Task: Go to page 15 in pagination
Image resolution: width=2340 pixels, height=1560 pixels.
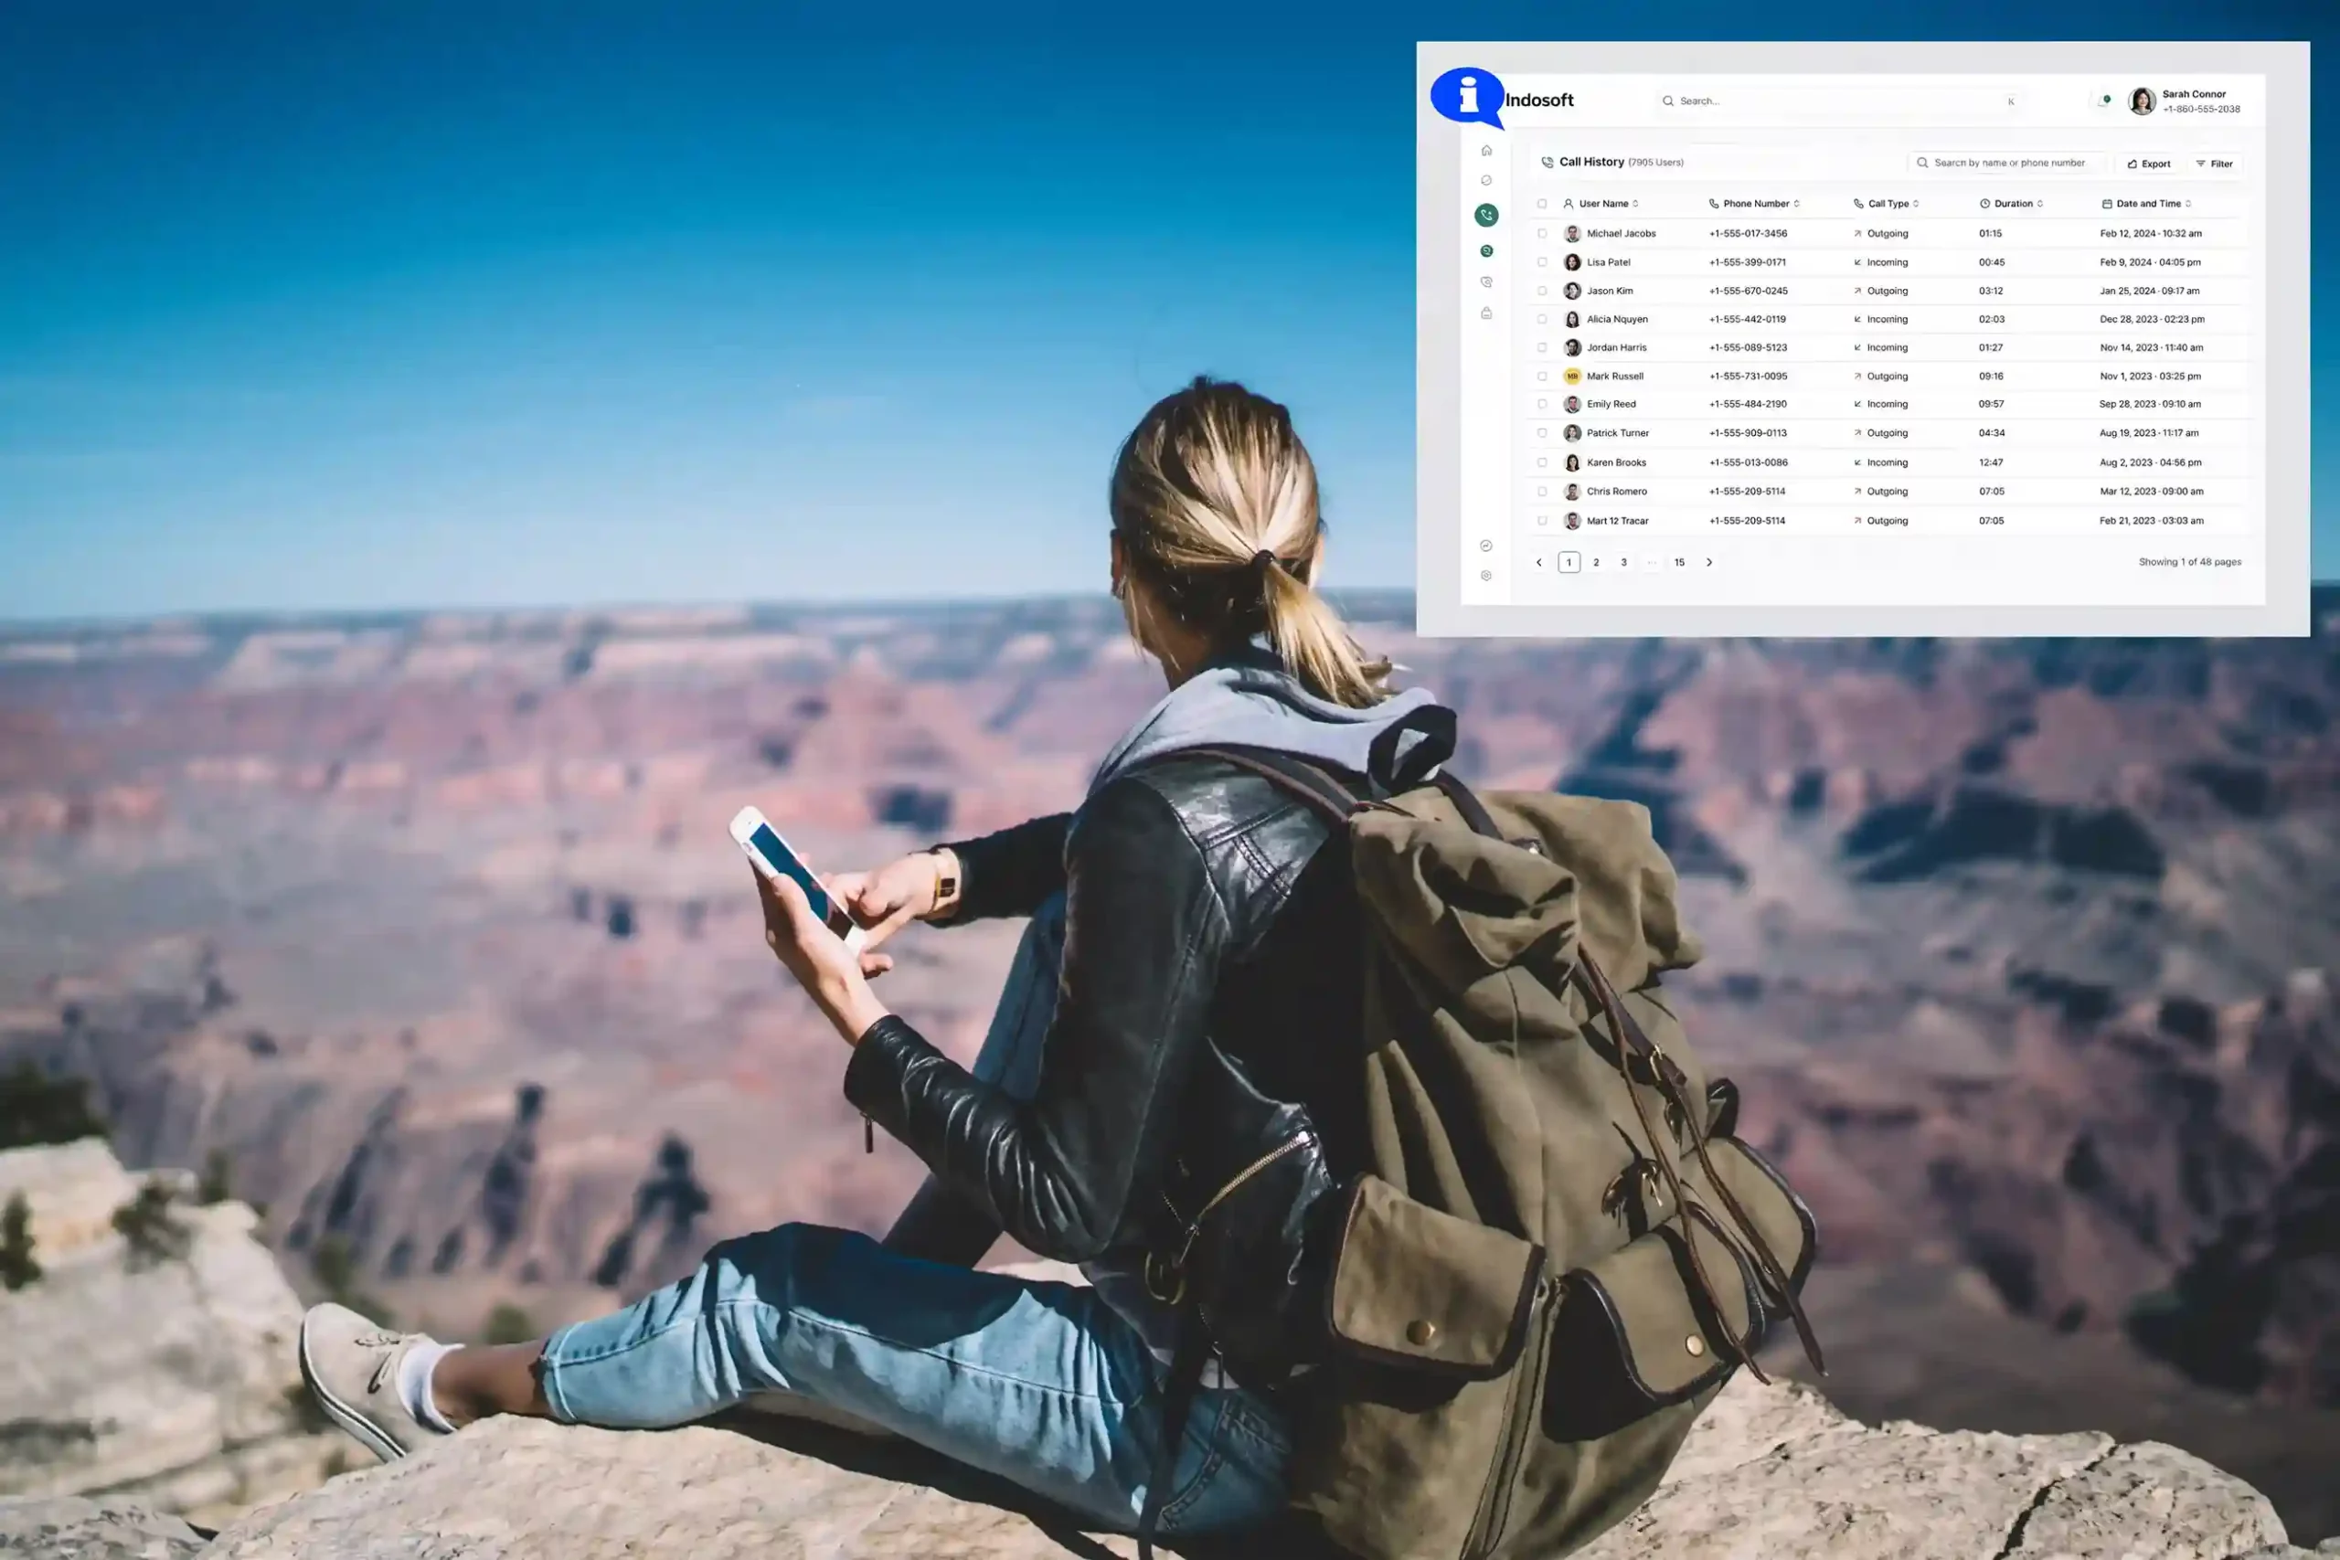Action: (x=1679, y=562)
